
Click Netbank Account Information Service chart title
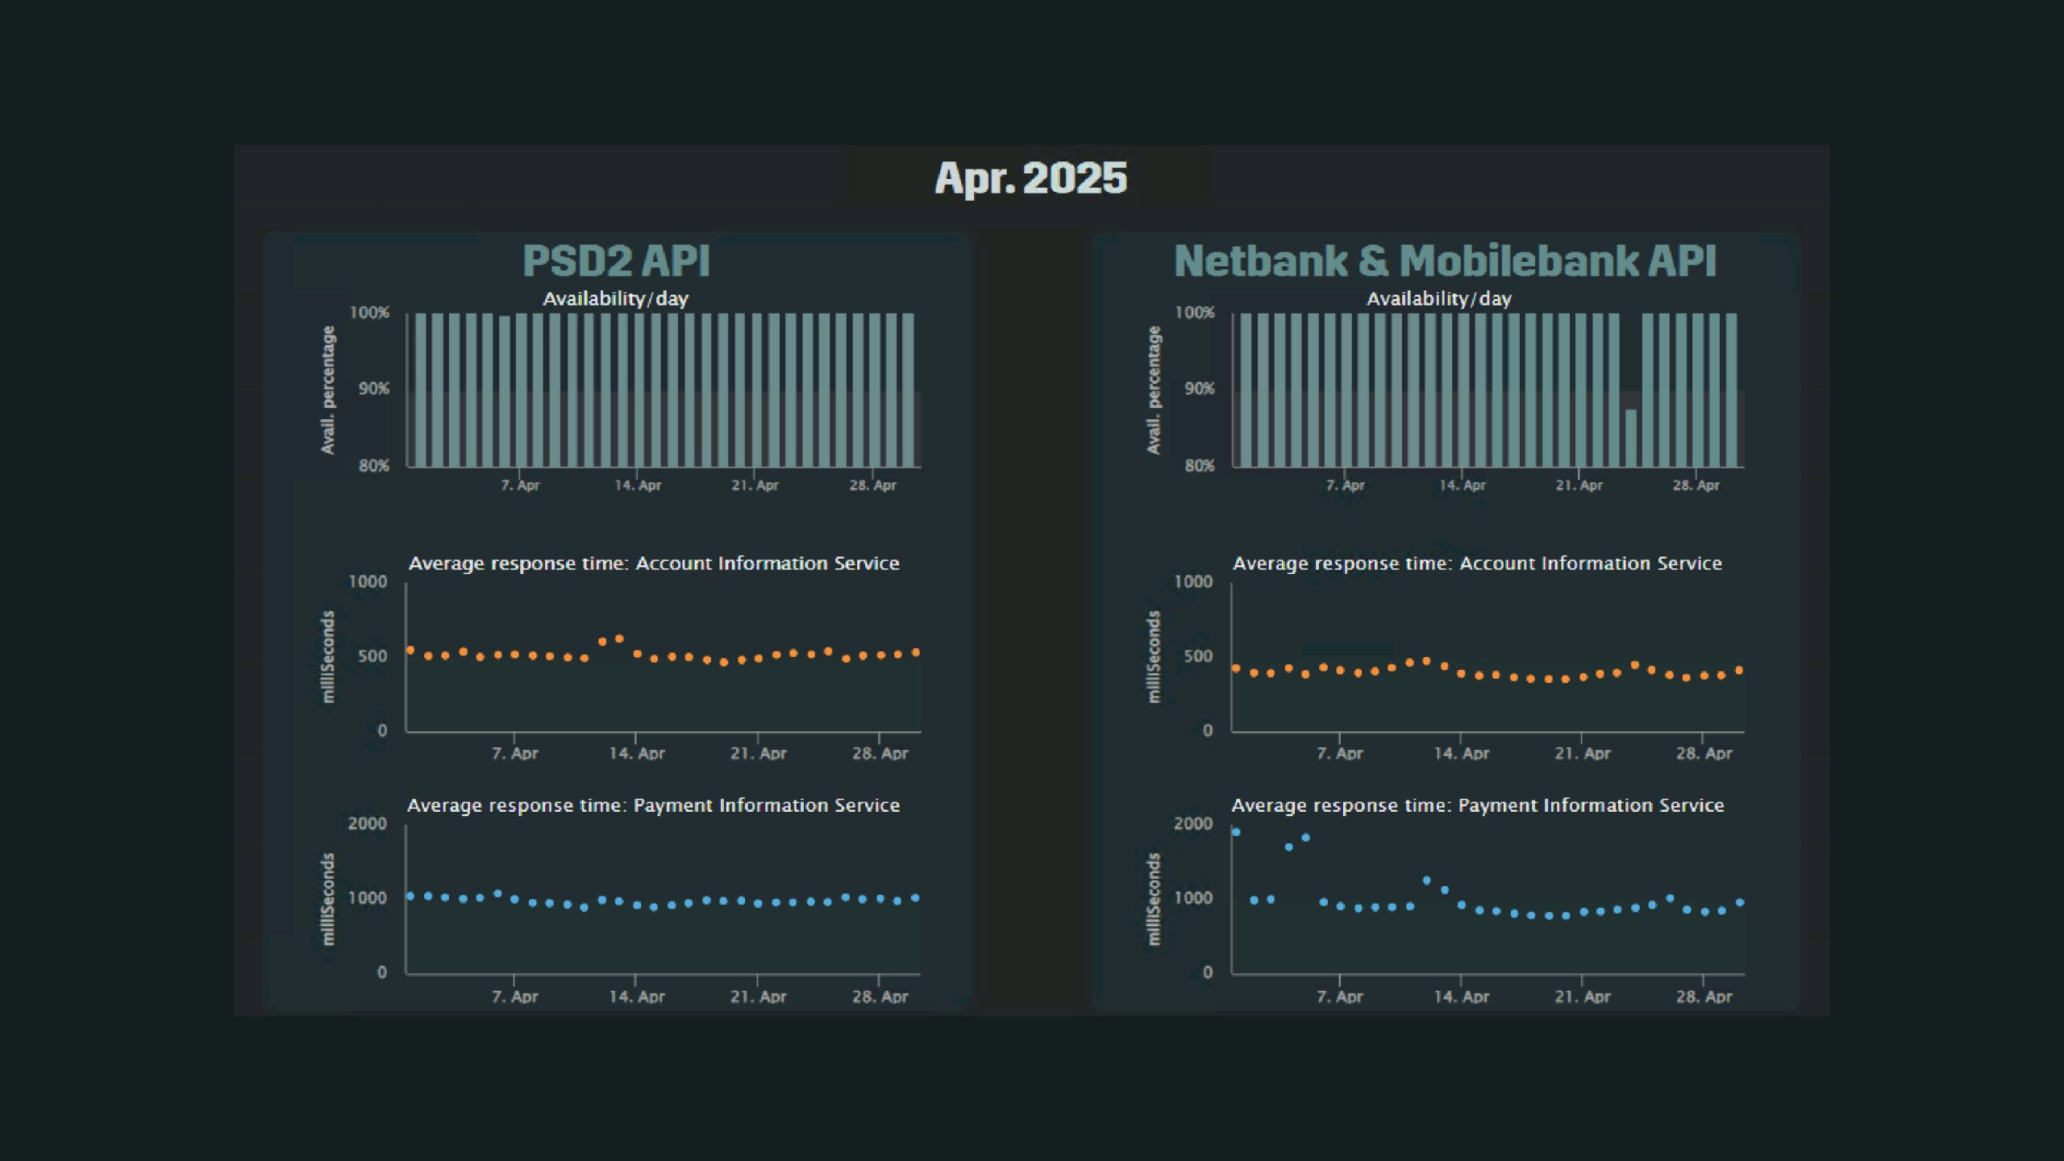(x=1477, y=564)
